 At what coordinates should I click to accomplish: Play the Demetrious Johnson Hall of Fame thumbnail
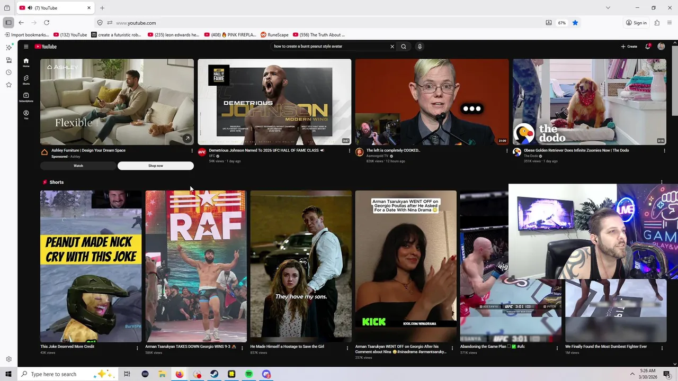(x=274, y=102)
